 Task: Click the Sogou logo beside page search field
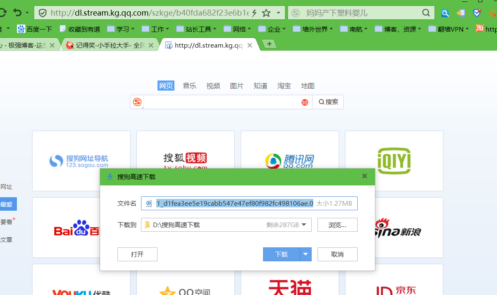point(137,102)
